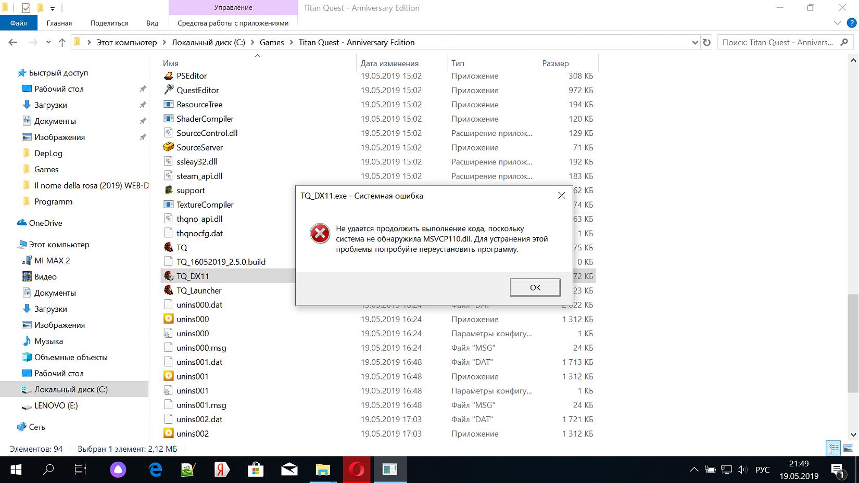Open Opera browser from taskbar

357,470
